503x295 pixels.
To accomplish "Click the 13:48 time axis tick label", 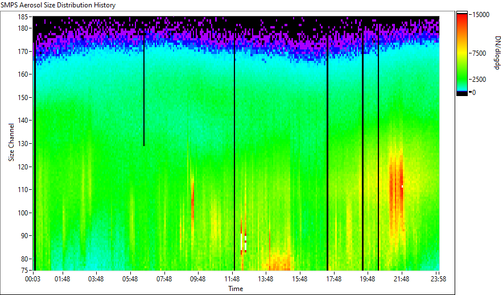I will (x=266, y=279).
